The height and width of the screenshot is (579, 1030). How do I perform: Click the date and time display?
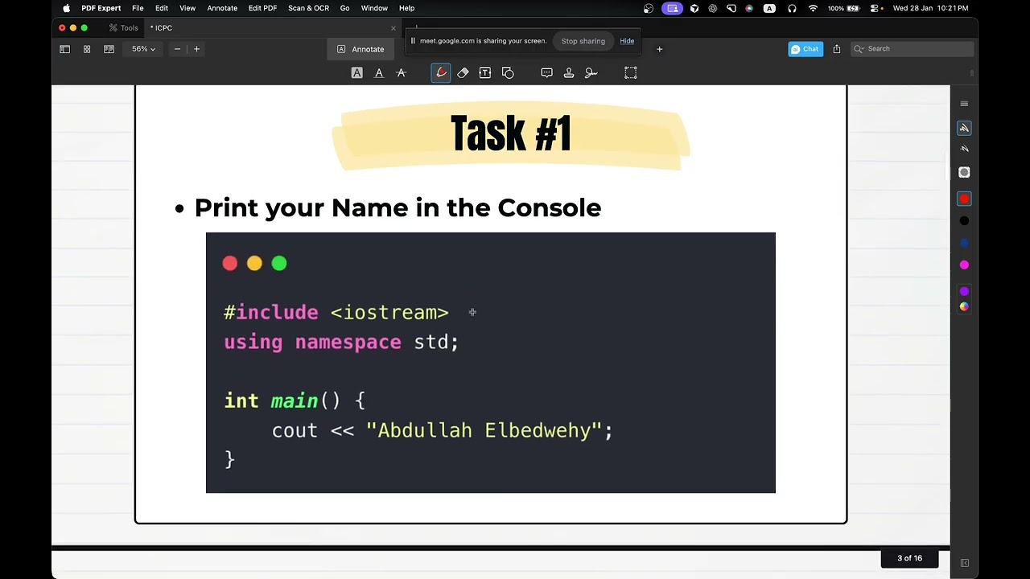[x=930, y=8]
